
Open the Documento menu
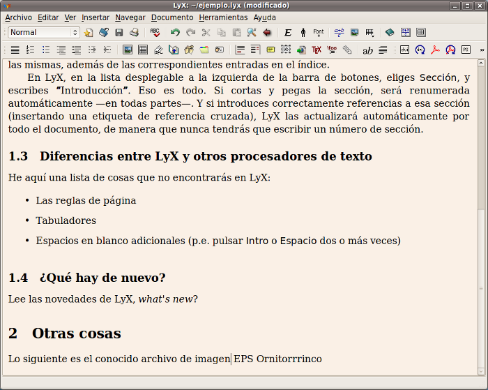(172, 17)
